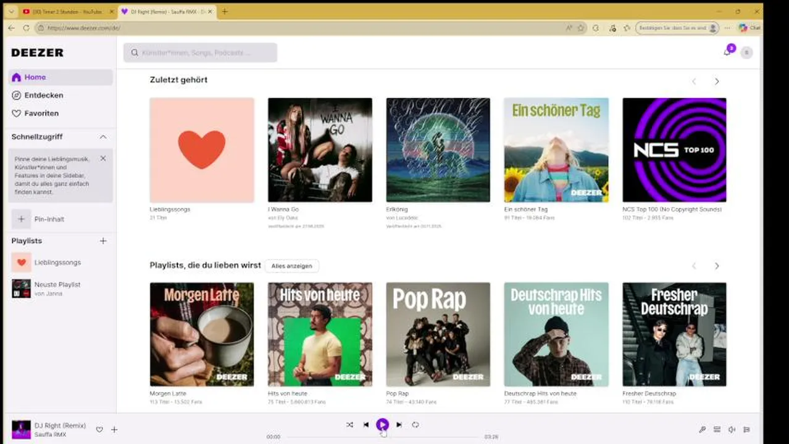The image size is (789, 444).
Task: Open a new browser tab
Action: point(225,12)
